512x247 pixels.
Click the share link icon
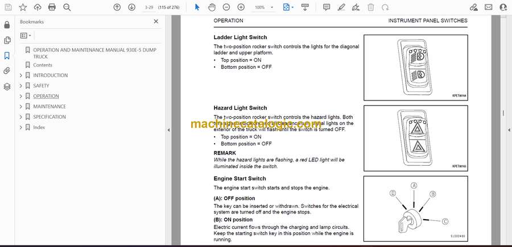click(x=473, y=7)
